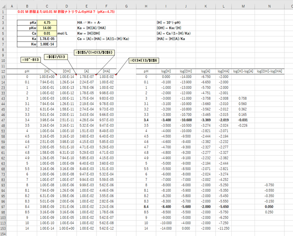The image size is (293, 236).
Task: Select column M header
Action: click(243, 6)
